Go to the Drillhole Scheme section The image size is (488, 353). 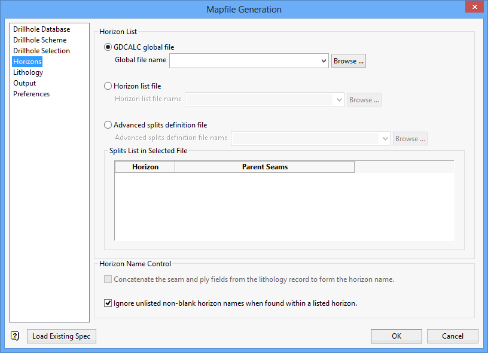(39, 40)
